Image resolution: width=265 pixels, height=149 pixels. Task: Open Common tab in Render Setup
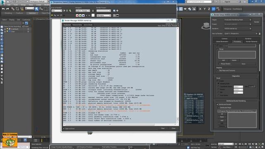[x=224, y=38]
